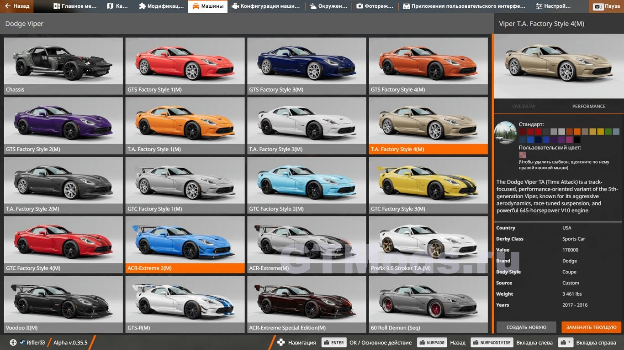Click the Alpha v.0.35.5 version label
This screenshot has width=624, height=350.
click(x=70, y=343)
